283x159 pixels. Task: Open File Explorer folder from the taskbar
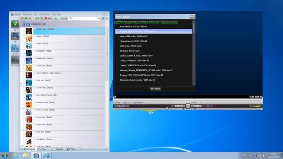26,155
